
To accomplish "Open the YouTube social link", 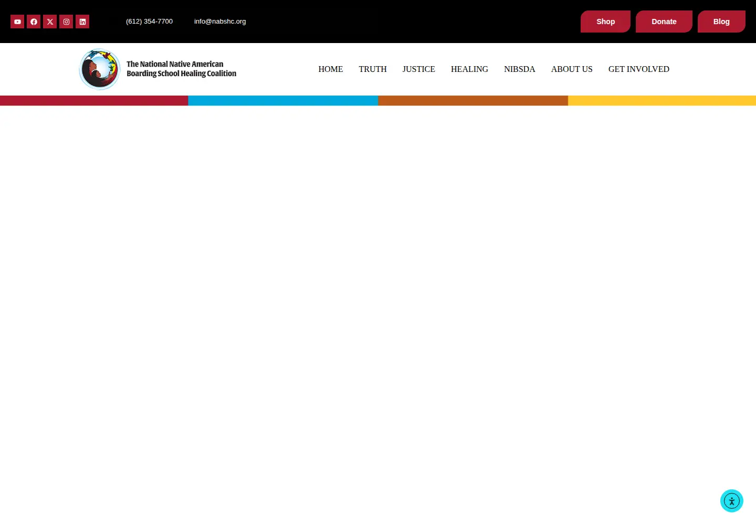I will point(17,22).
